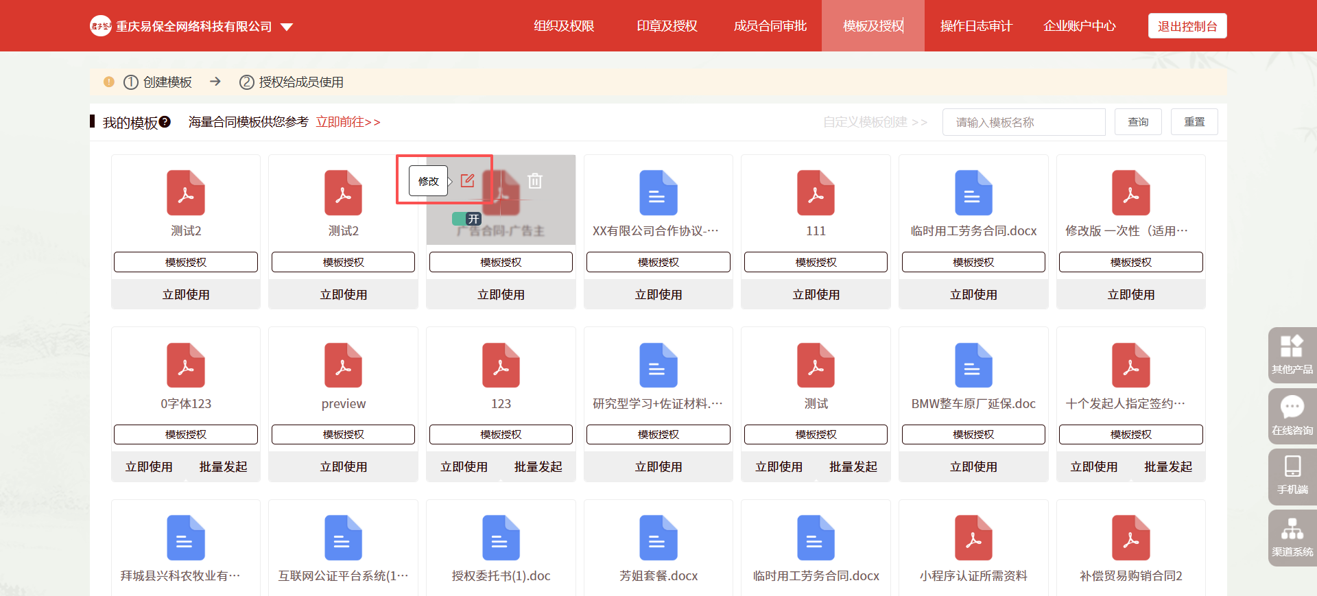The height and width of the screenshot is (596, 1317).
Task: Click the help question mark beside 我的模板
Action: 165,122
